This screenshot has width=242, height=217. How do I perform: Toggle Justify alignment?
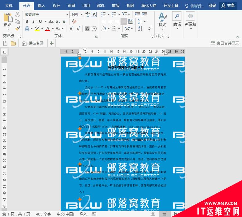124,22
